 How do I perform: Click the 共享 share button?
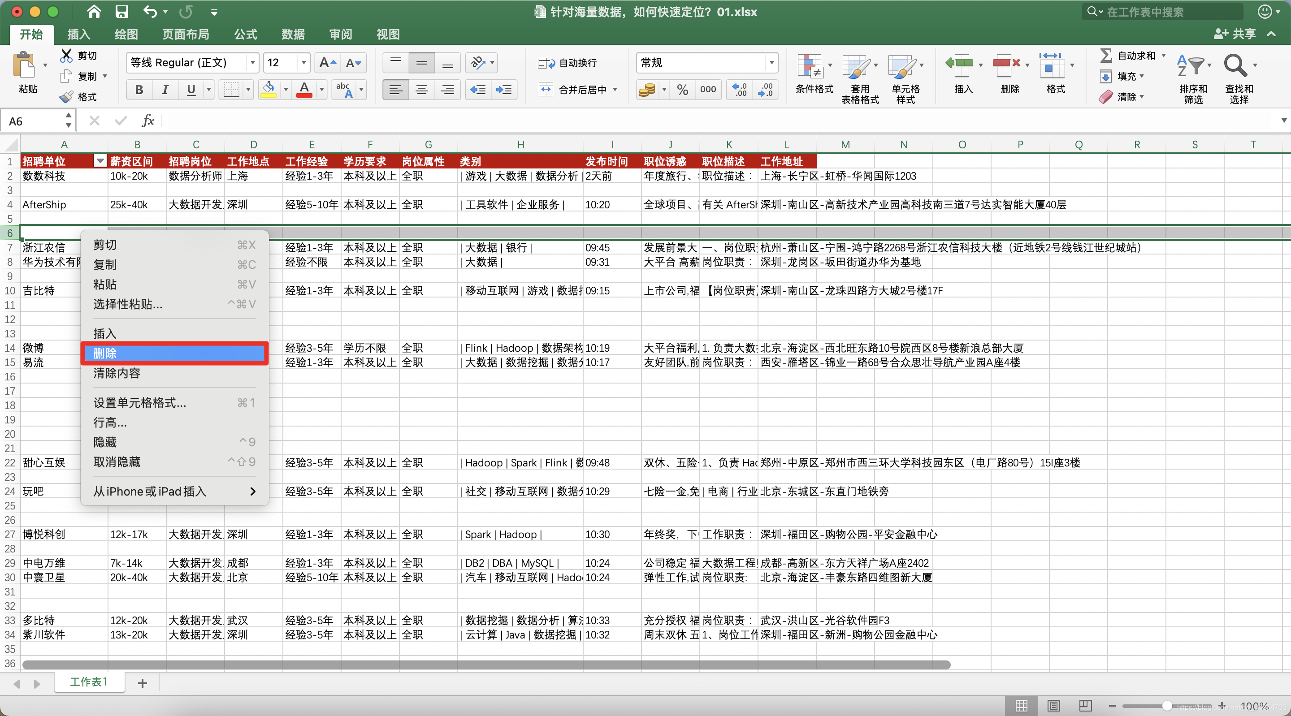pyautogui.click(x=1236, y=34)
